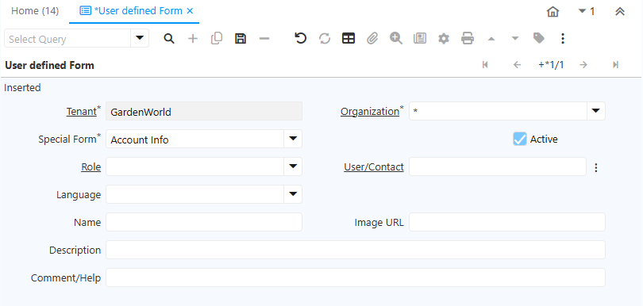
Task: Switch to the Home (14) tab
Action: pyautogui.click(x=35, y=11)
